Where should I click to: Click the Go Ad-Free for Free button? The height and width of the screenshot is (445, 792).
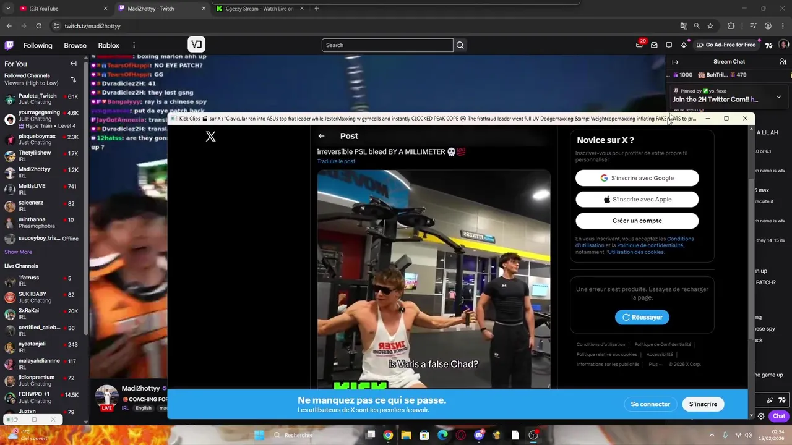point(726,45)
